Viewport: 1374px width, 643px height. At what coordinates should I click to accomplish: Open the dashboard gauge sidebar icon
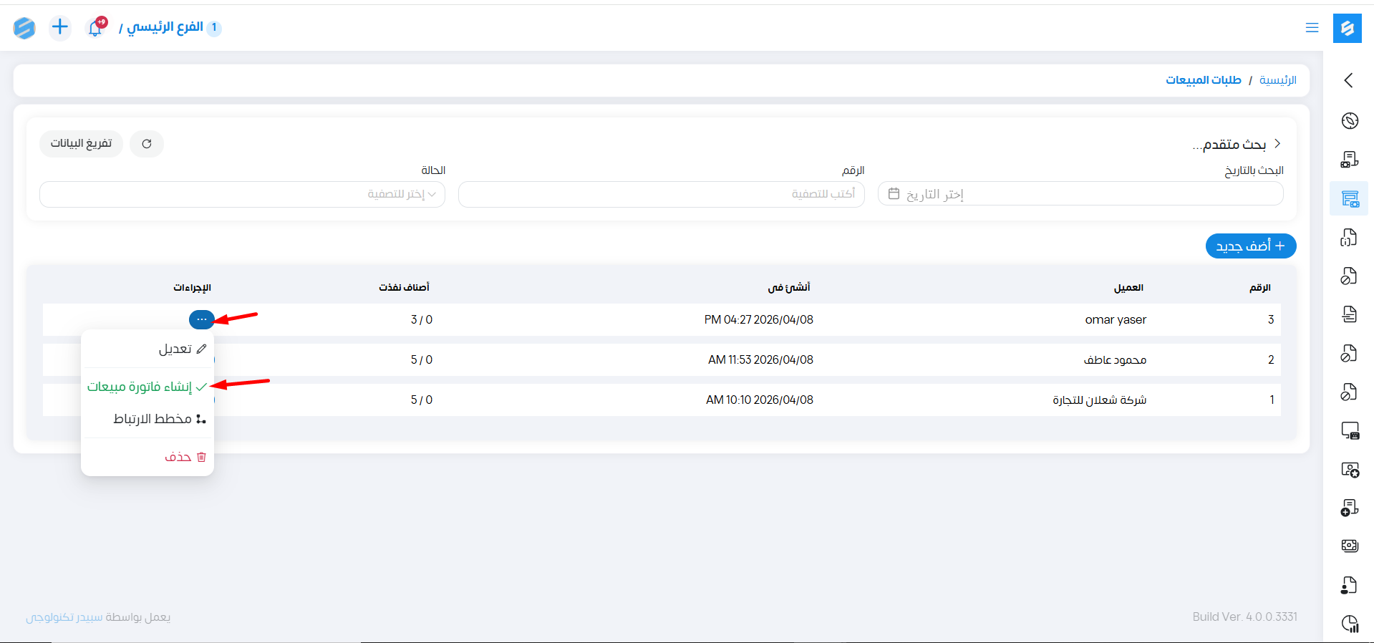(1350, 121)
